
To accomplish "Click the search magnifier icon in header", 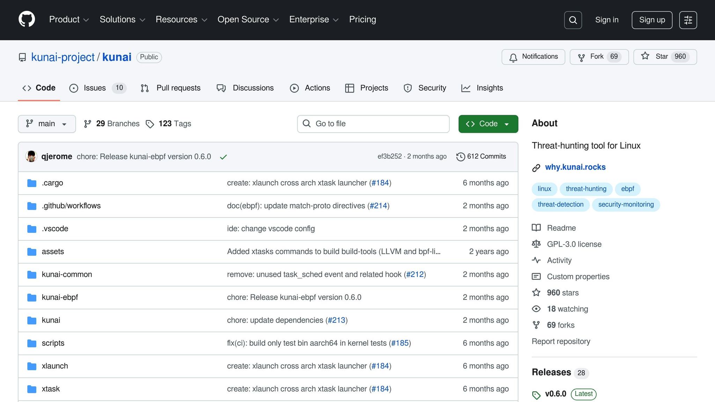I will [x=573, y=20].
